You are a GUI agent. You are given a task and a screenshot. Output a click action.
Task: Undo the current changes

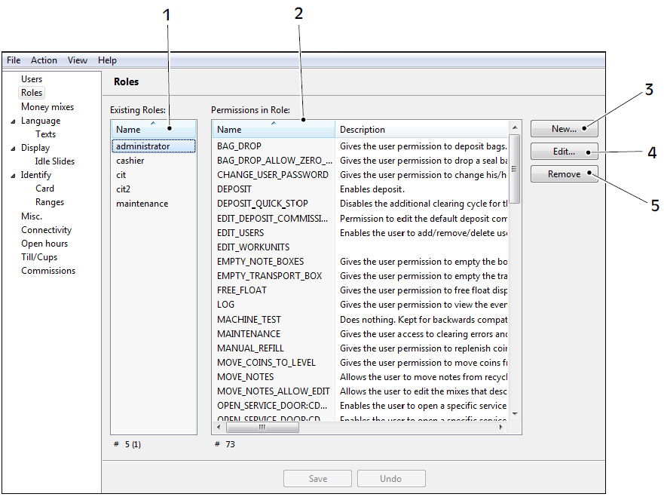pyautogui.click(x=391, y=478)
